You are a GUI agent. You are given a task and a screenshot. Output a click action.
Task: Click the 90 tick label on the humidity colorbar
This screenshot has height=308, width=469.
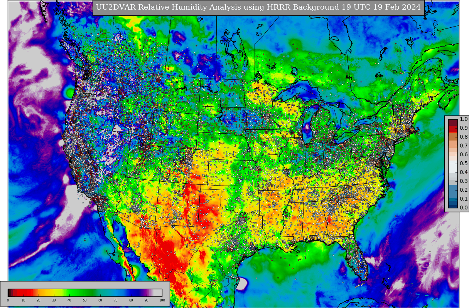click(x=147, y=300)
